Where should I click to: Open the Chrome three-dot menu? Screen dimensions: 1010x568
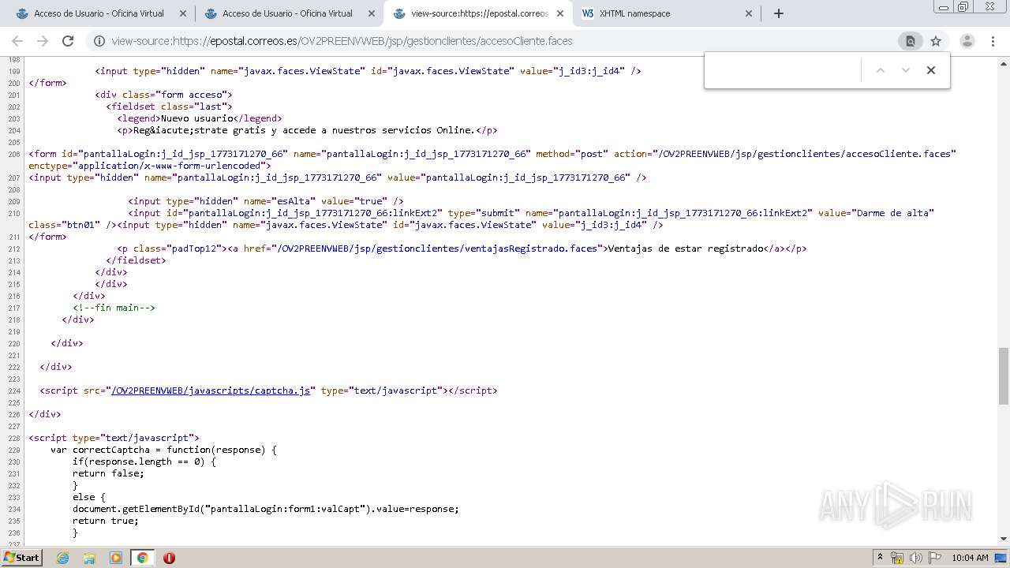coord(993,41)
